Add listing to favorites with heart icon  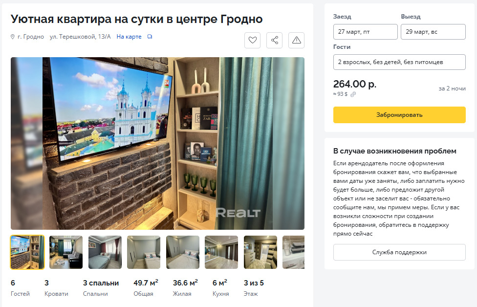[x=253, y=40]
